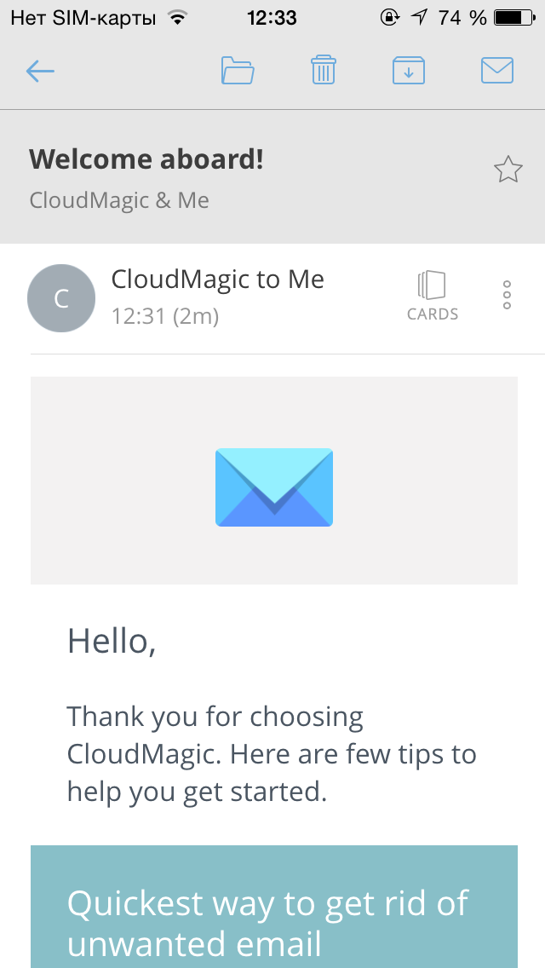Image resolution: width=545 pixels, height=968 pixels.
Task: Tap the sender avatar with letter C
Action: click(x=61, y=298)
